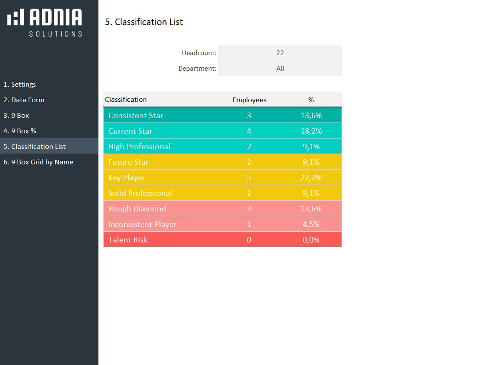Open the Settings sheet
Viewport: 503px width, 365px height.
point(20,85)
